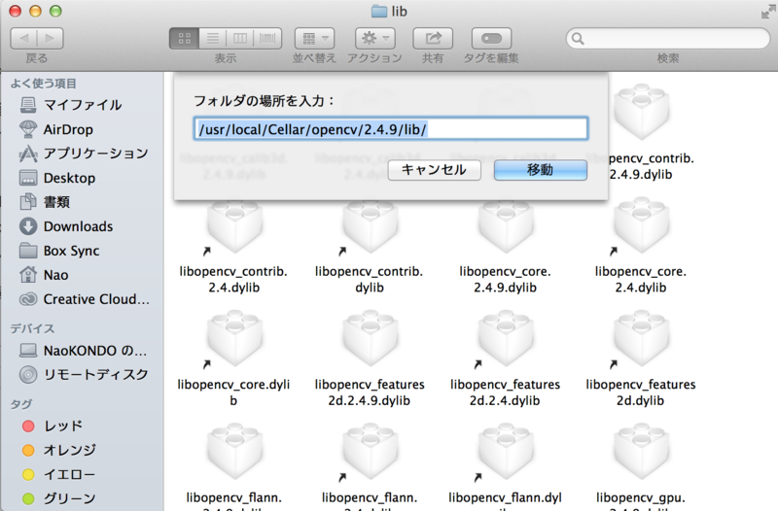
Task: Click the キャンセル (Cancel) button
Action: point(434,170)
